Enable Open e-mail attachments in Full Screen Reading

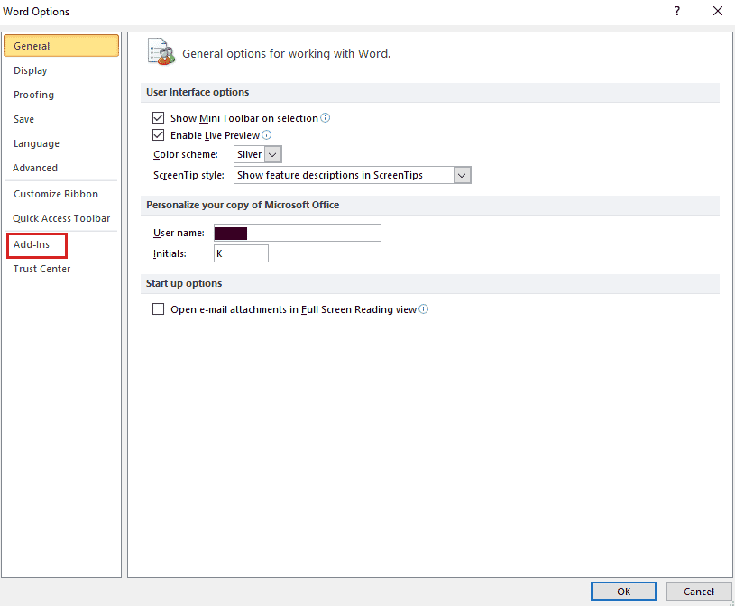159,309
